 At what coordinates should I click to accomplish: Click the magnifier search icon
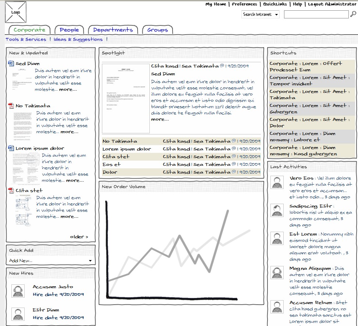(353, 14)
